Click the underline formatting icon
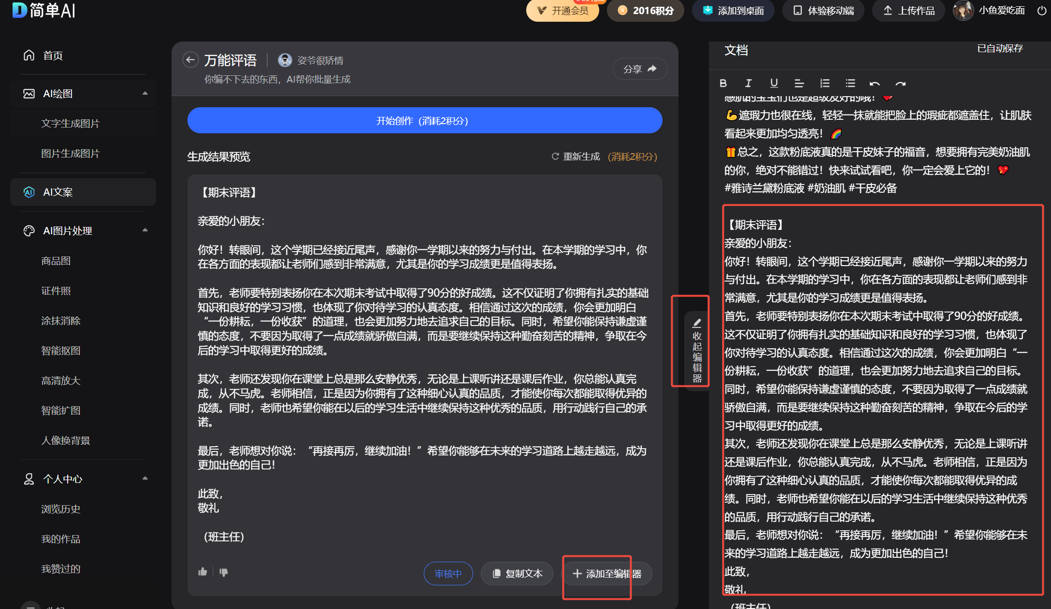 (774, 83)
